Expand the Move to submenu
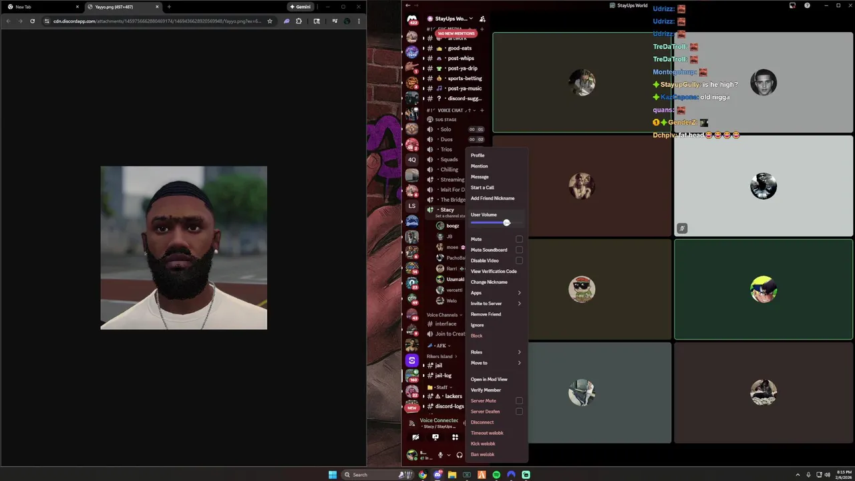 pos(496,363)
